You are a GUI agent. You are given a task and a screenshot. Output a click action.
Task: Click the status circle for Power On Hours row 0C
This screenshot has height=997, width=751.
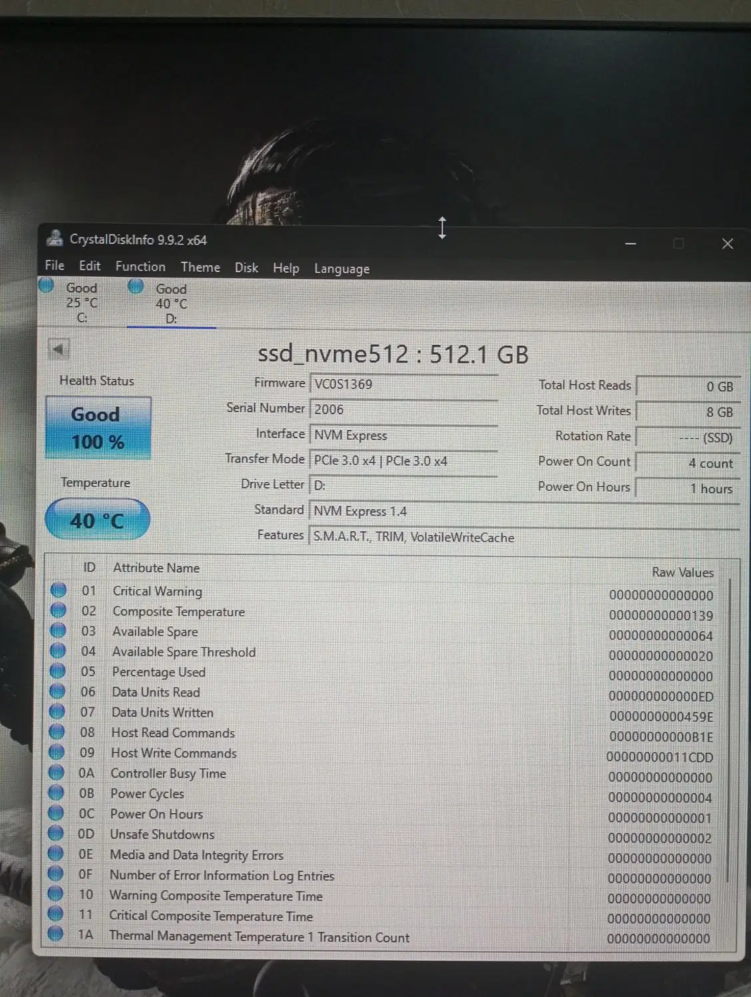(57, 813)
